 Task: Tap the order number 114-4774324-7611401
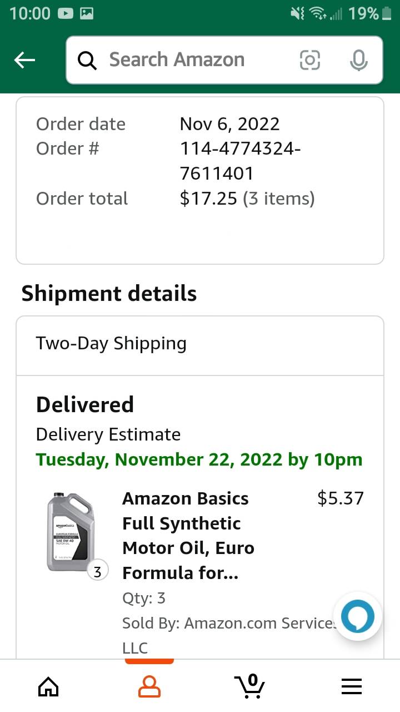coord(240,161)
